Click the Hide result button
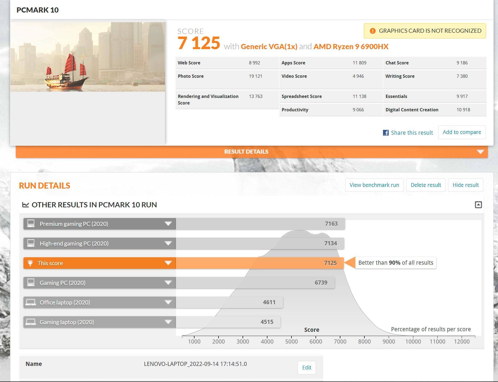 click(465, 185)
